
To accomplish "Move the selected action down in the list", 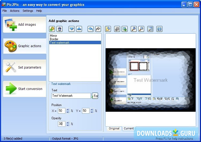I will click(x=72, y=29).
